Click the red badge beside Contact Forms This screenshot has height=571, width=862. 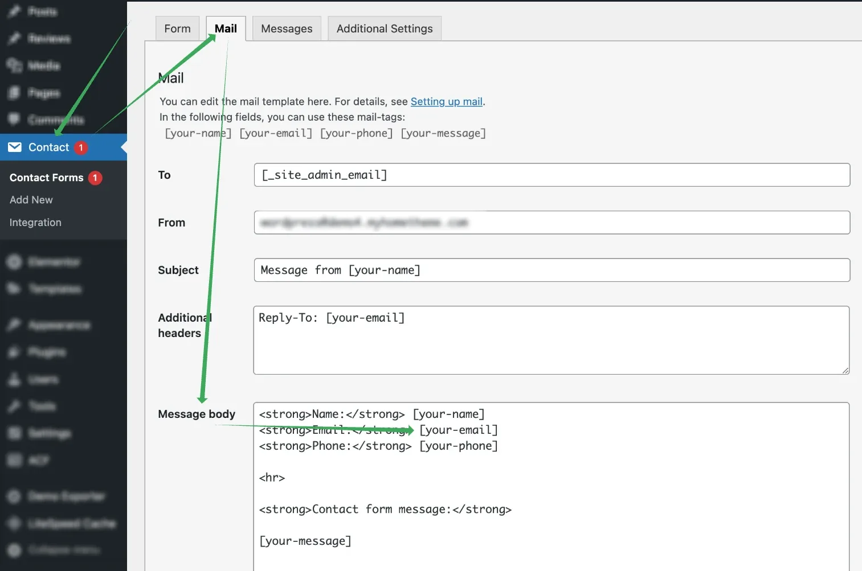click(x=95, y=178)
